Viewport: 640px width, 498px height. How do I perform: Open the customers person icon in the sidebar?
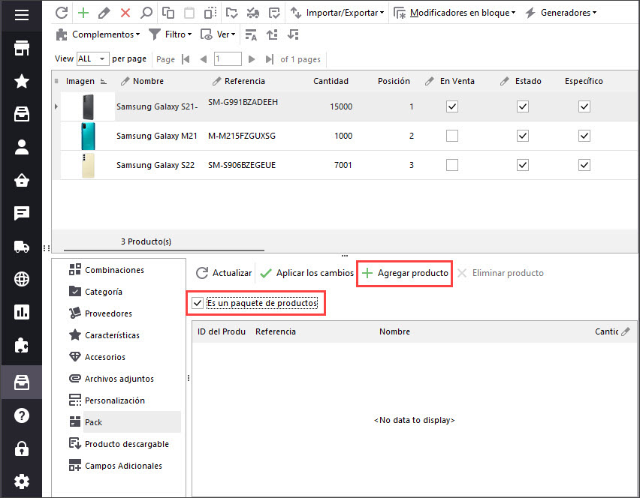[22, 147]
